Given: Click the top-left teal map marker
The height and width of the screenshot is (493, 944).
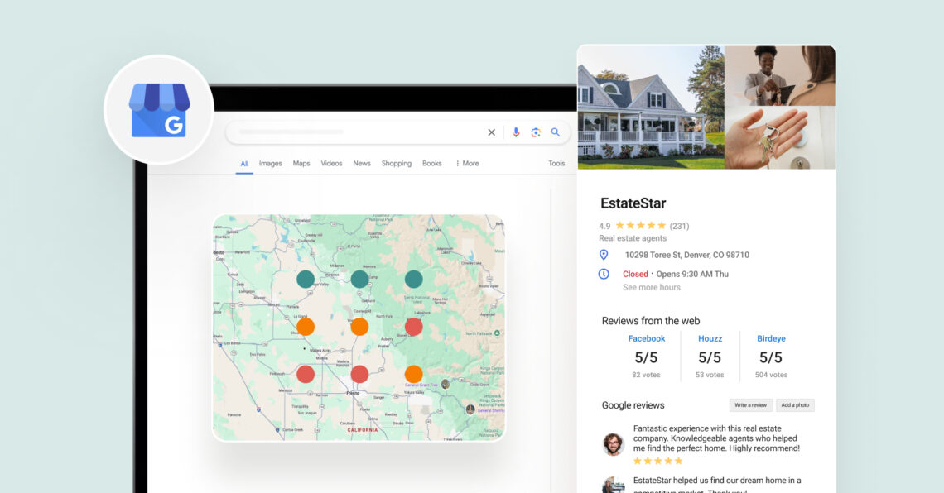Looking at the screenshot, I should click(x=306, y=279).
